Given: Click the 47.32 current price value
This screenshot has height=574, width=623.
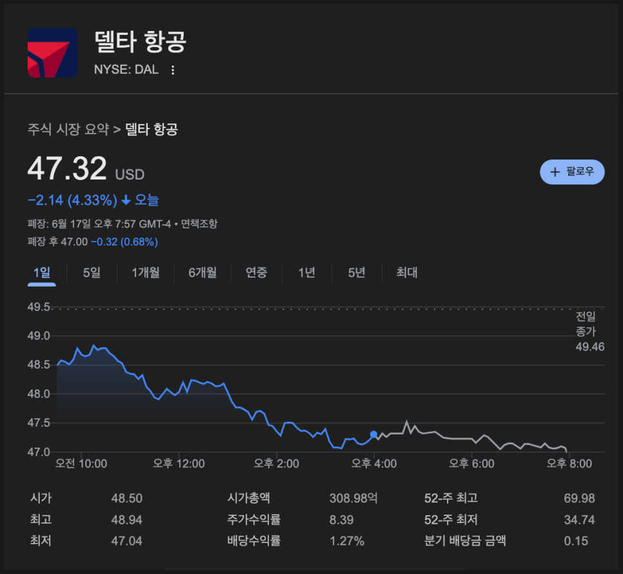Looking at the screenshot, I should point(67,169).
